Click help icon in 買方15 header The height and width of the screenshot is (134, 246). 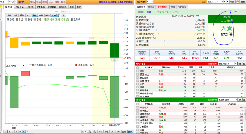pos(207,64)
